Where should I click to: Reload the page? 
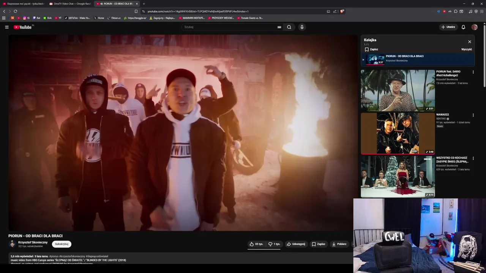point(15,11)
